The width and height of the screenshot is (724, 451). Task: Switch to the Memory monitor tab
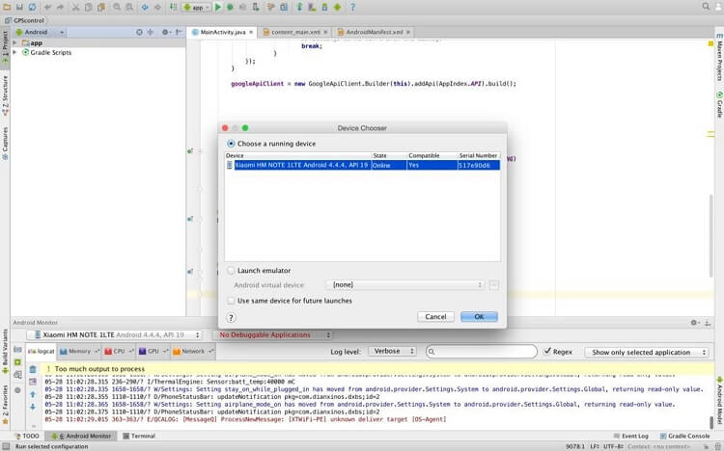(x=79, y=352)
